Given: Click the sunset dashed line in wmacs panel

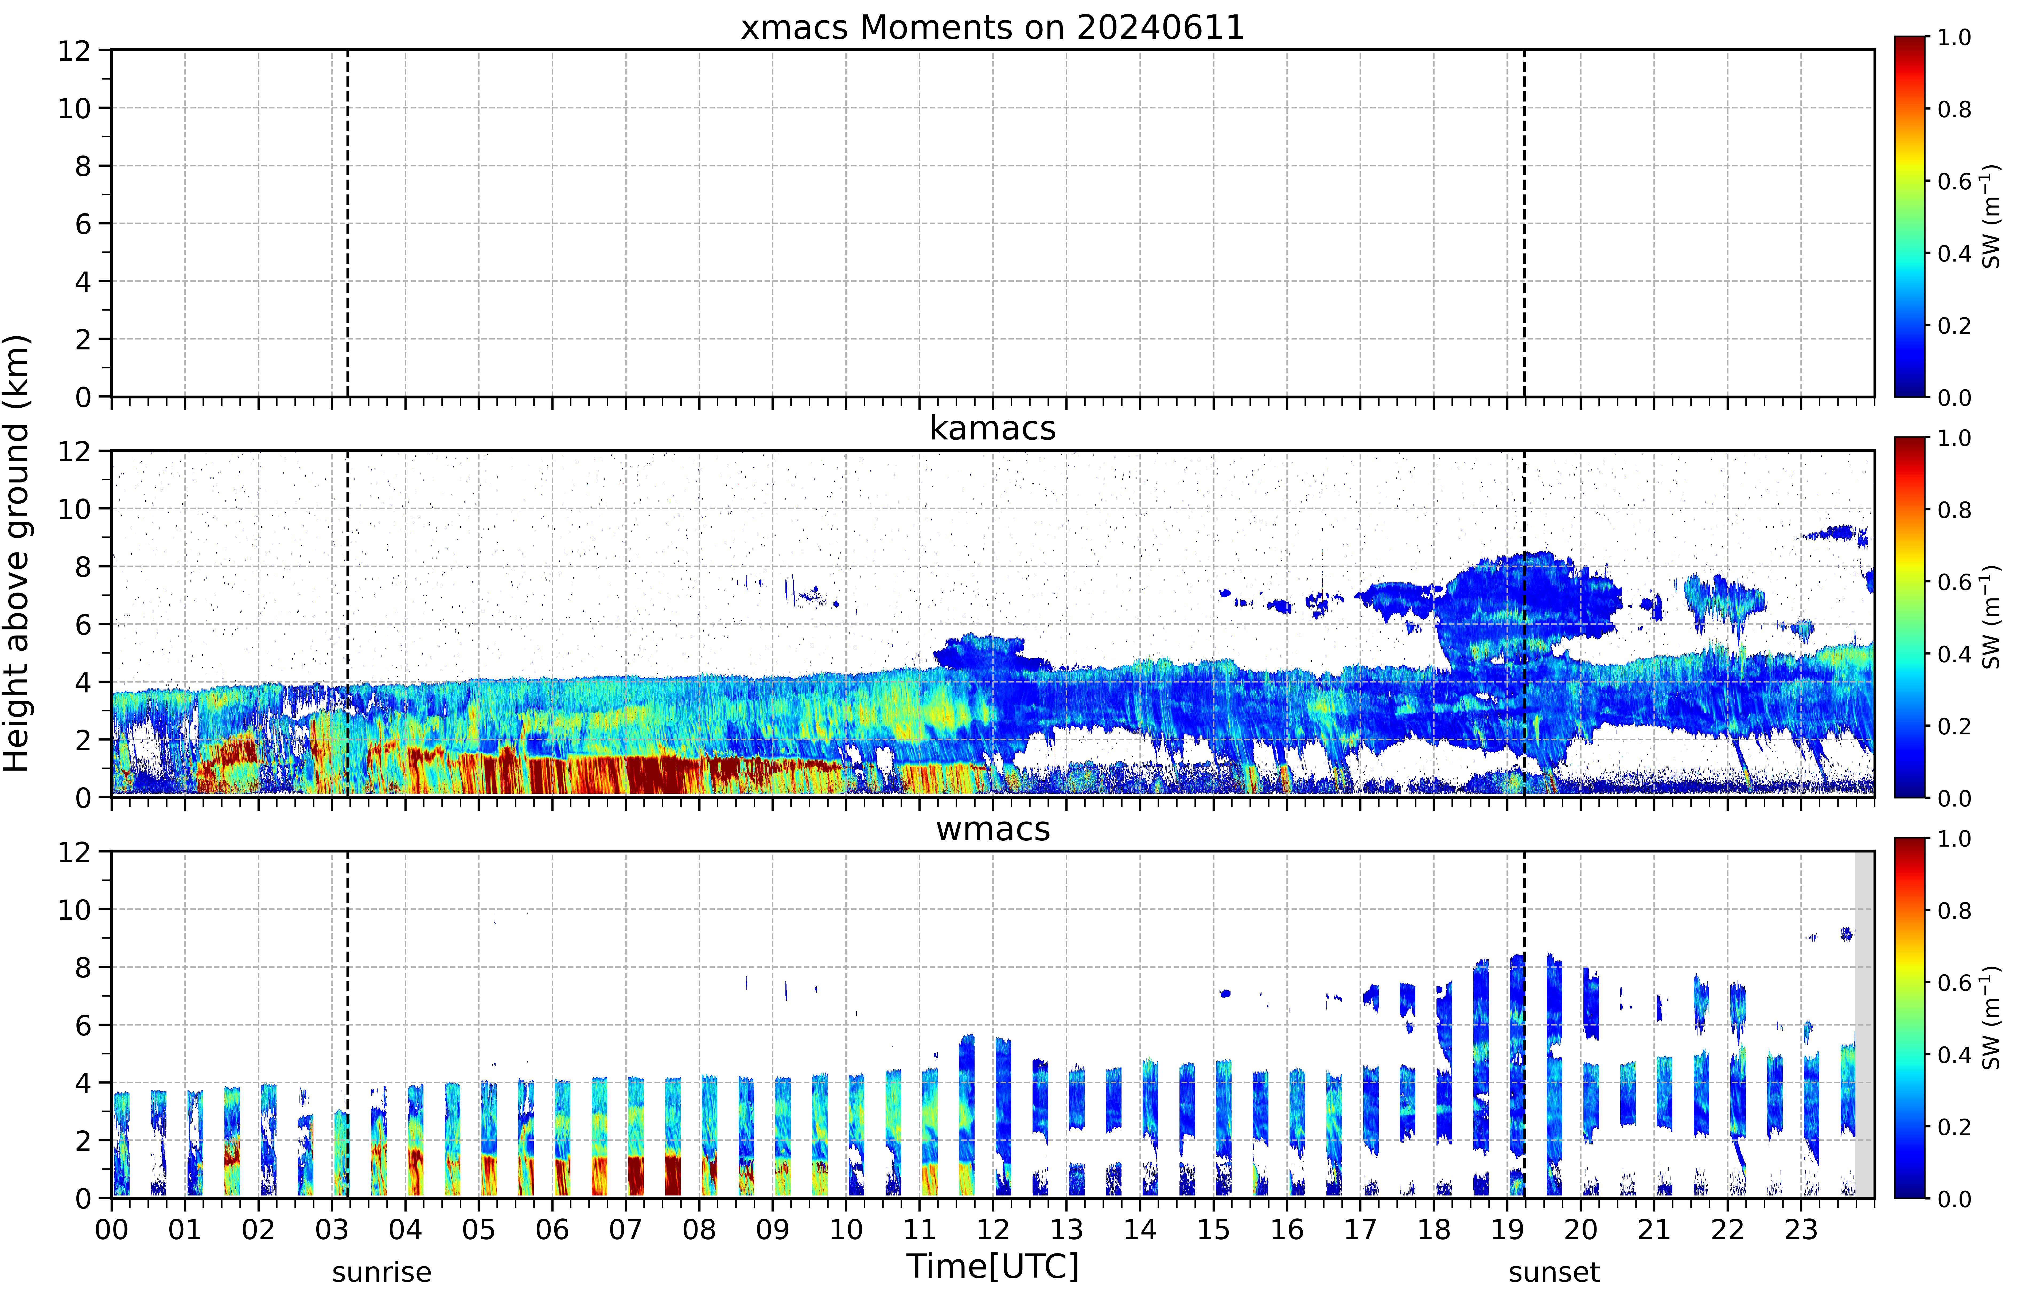Looking at the screenshot, I should pyautogui.click(x=1525, y=1025).
